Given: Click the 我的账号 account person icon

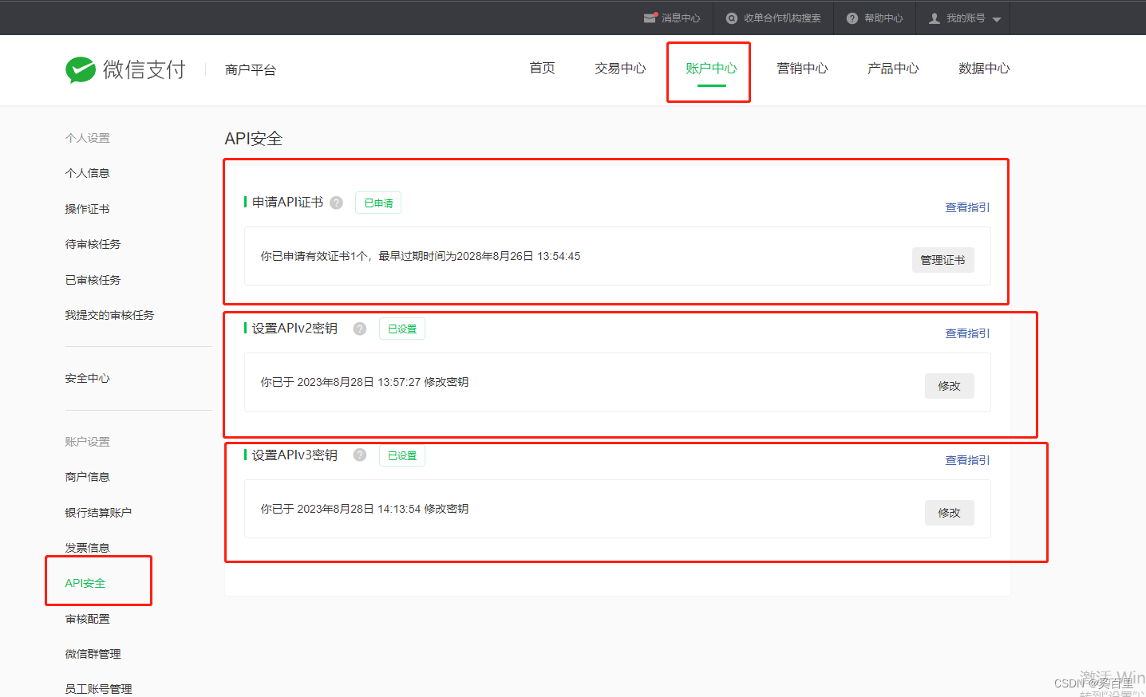Looking at the screenshot, I should pyautogui.click(x=934, y=18).
